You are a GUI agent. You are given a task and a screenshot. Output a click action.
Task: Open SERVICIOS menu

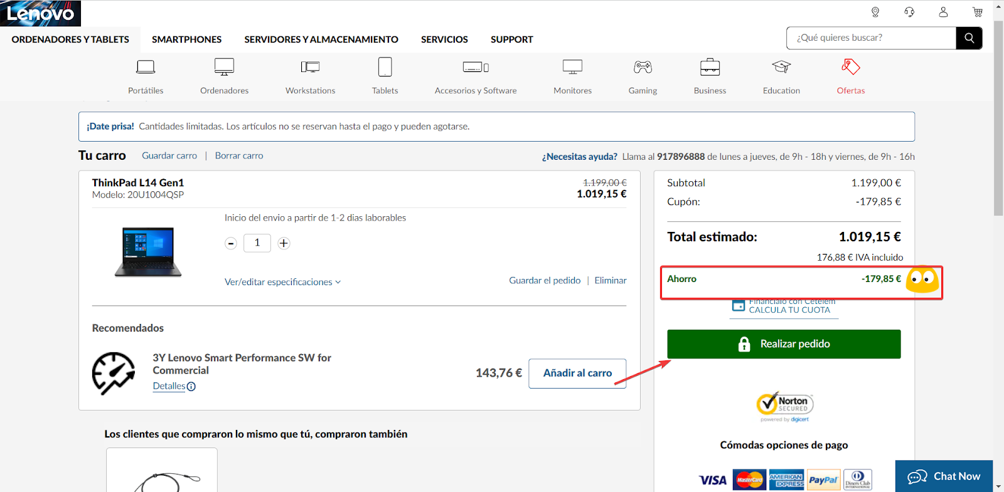pos(444,39)
